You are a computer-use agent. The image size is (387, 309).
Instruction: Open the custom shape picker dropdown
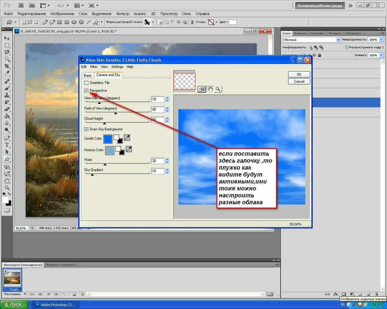(153, 22)
